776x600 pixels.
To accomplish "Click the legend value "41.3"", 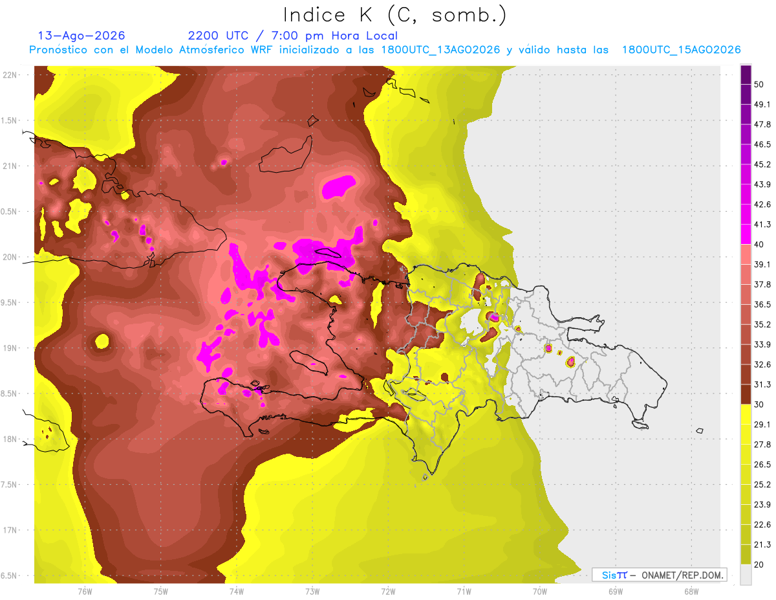I will [x=762, y=225].
